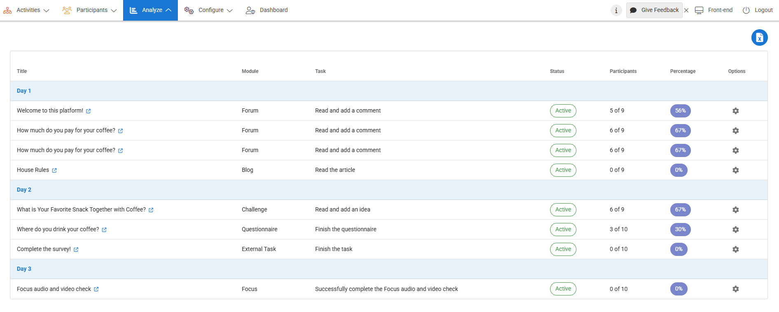The height and width of the screenshot is (312, 779).
Task: Click the Excel export icon
Action: click(759, 38)
